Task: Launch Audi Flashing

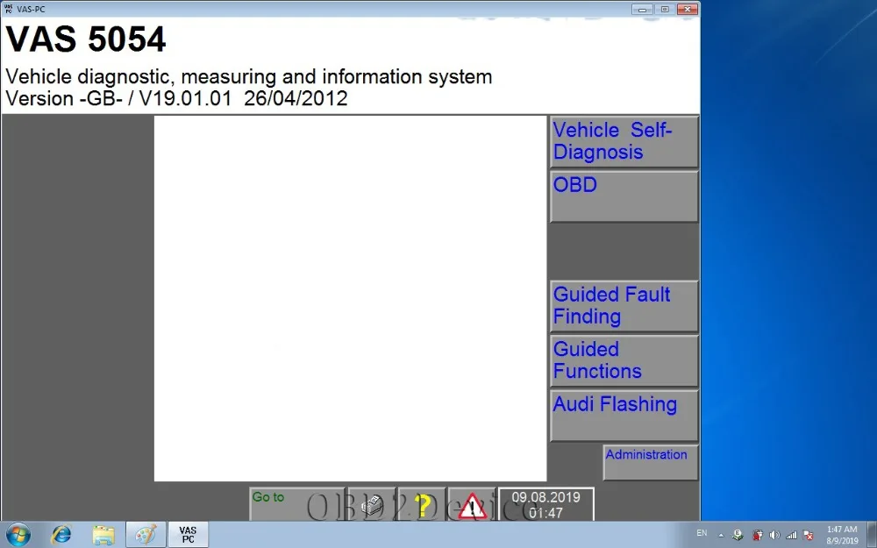Action: [624, 416]
